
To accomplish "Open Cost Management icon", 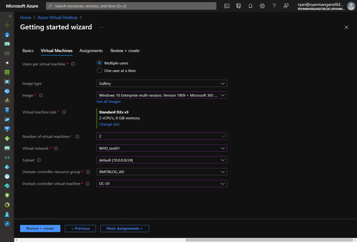I will click(7, 205).
